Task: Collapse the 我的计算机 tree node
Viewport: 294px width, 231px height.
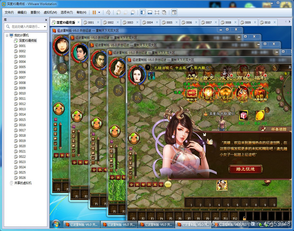Action: point(7,35)
